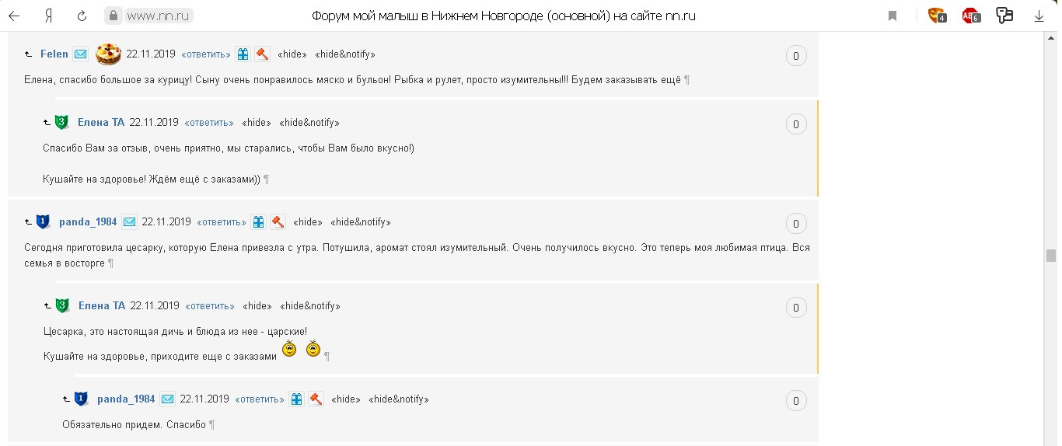Image resolution: width=1062 pixels, height=446 pixels.
Task: Click «hide» on the first panda_1984 post
Action: point(309,221)
